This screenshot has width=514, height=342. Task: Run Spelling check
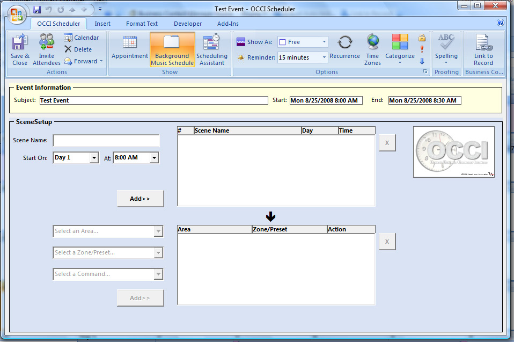(x=446, y=49)
